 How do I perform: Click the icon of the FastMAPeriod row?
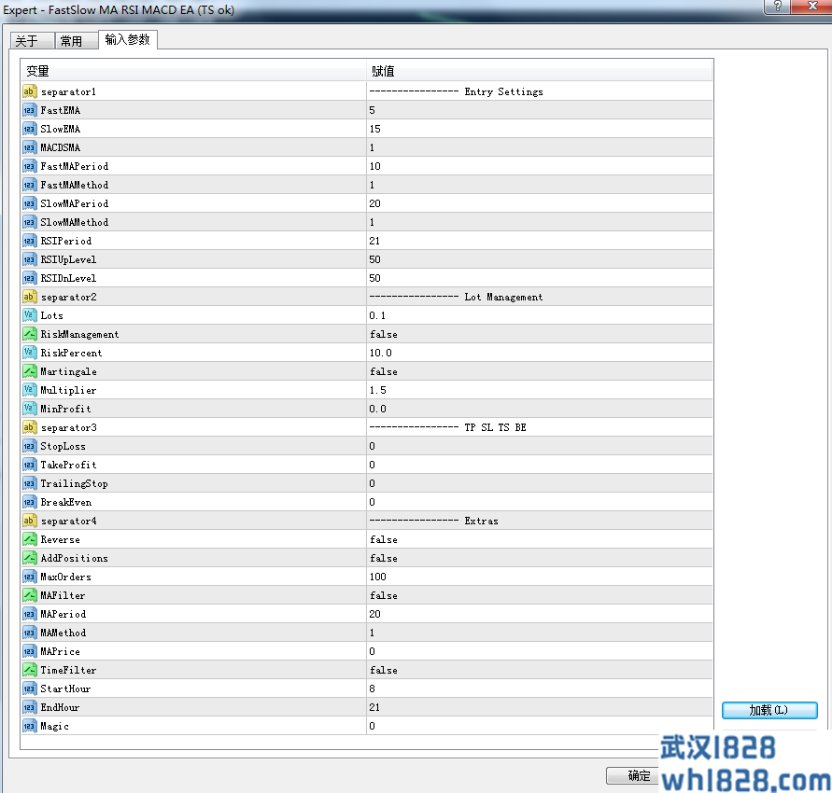(29, 166)
